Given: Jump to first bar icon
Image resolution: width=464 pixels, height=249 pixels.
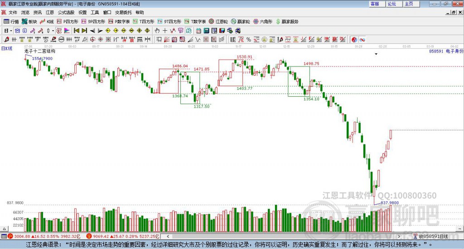Looking at the screenshot, I should point(77,31).
